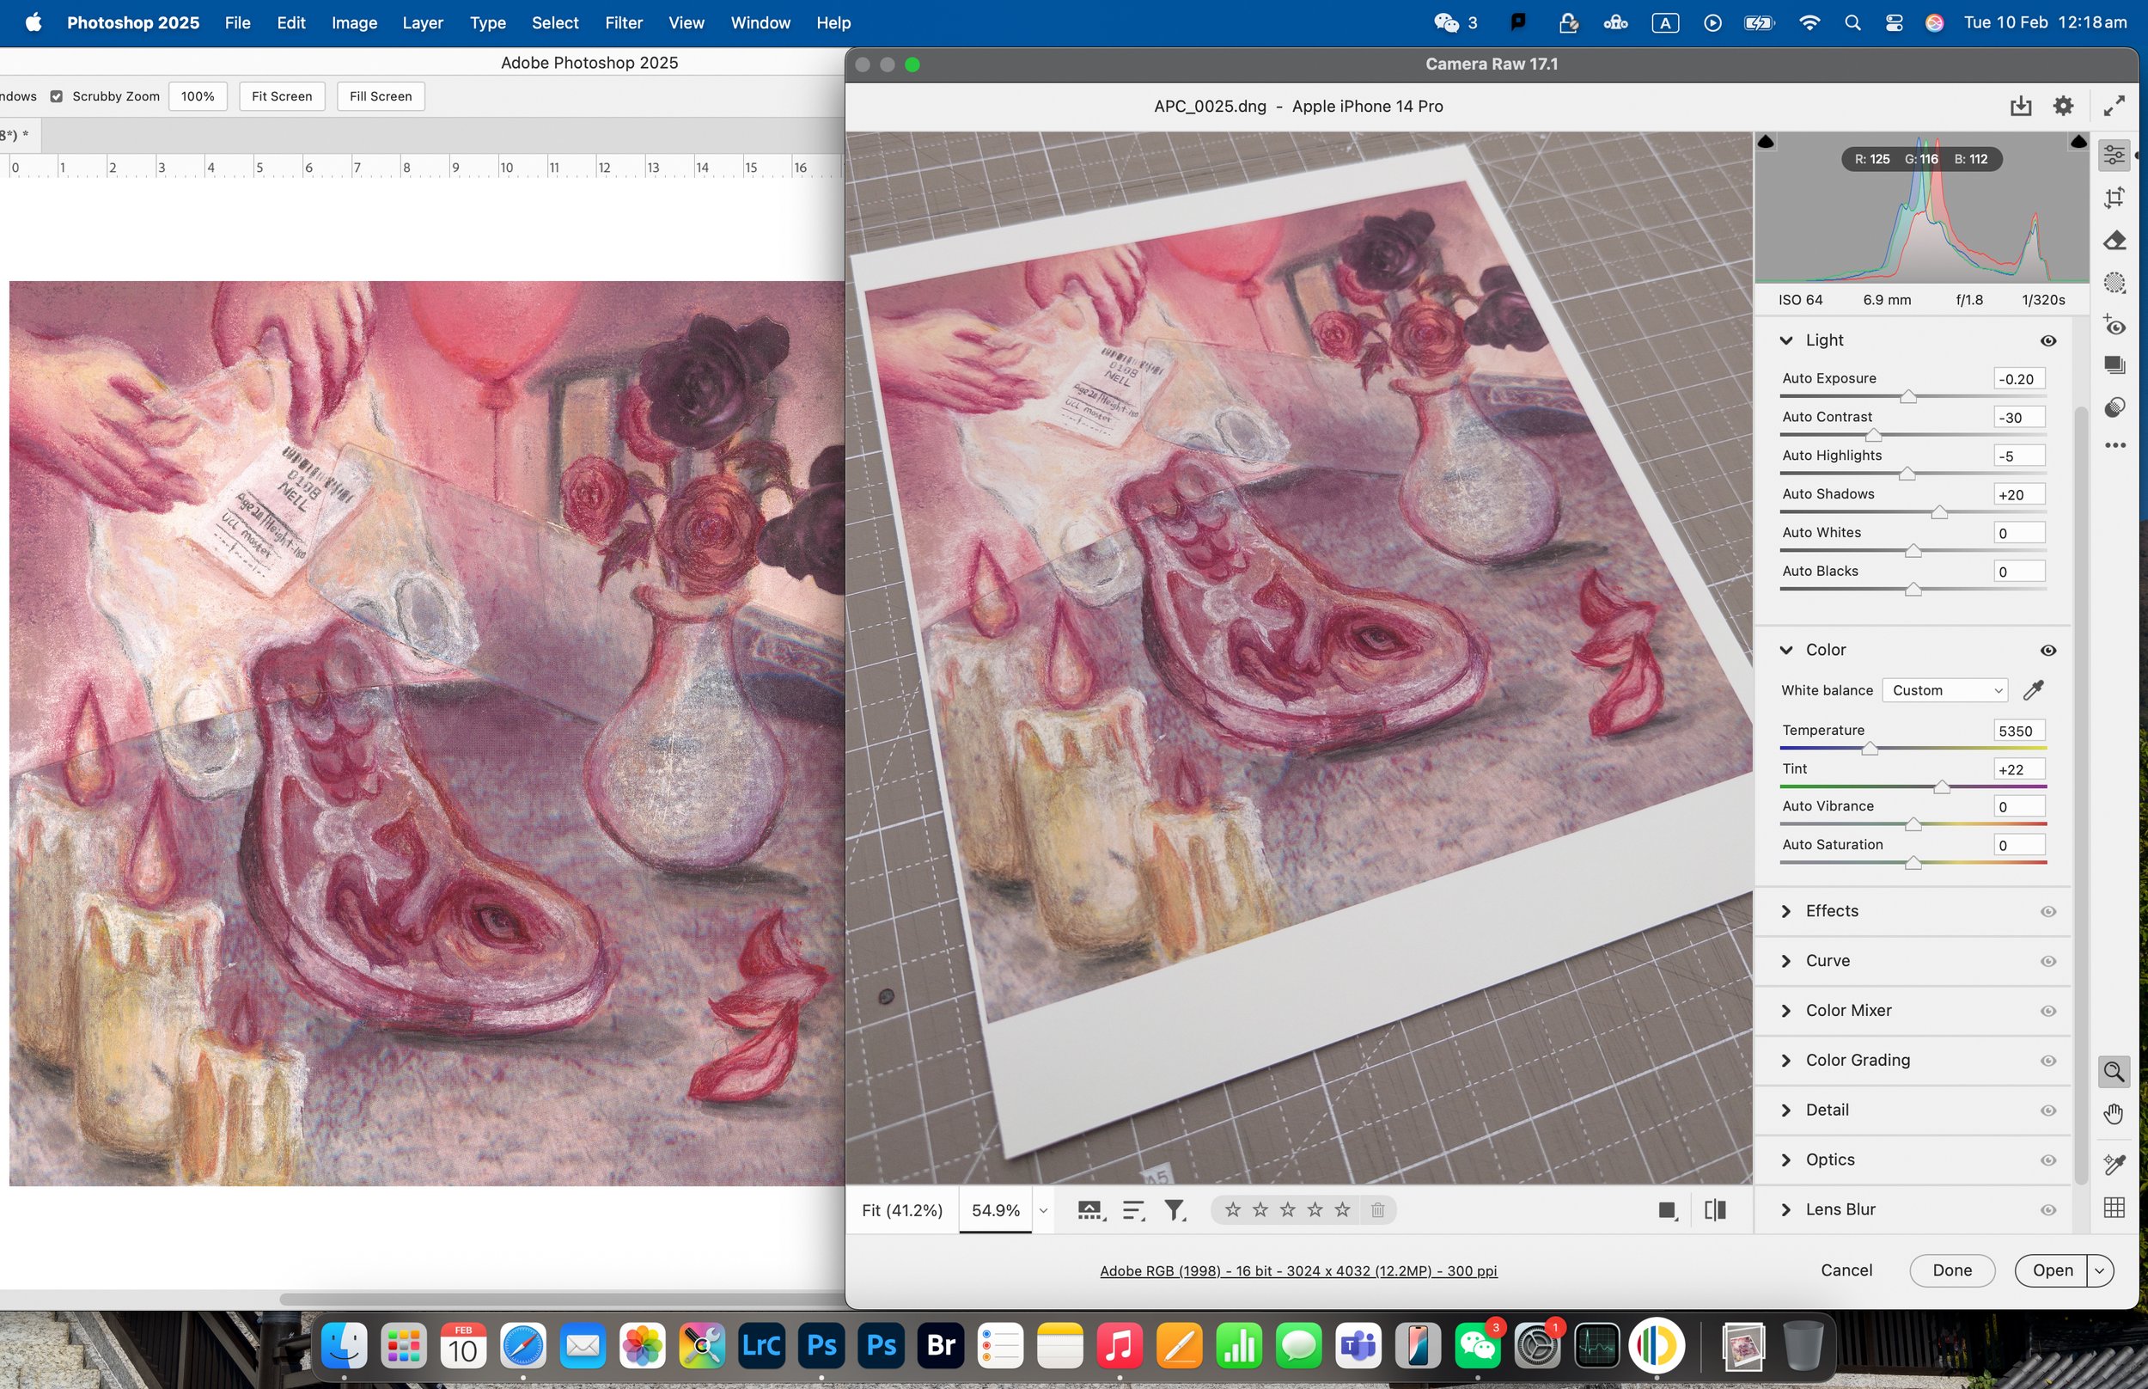The width and height of the screenshot is (2148, 1389).
Task: Pick the White Balance eyedropper tool
Action: tap(2033, 690)
